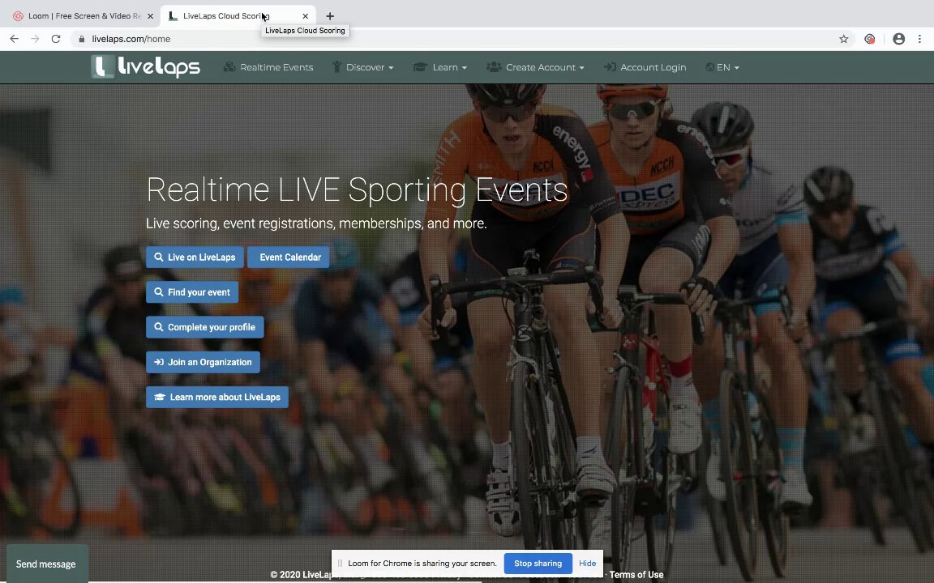The image size is (934, 583).
Task: Stop sharing the screen
Action: tap(538, 563)
